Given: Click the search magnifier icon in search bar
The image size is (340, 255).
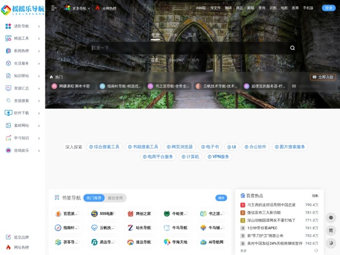Looking at the screenshot, I should (292, 48).
